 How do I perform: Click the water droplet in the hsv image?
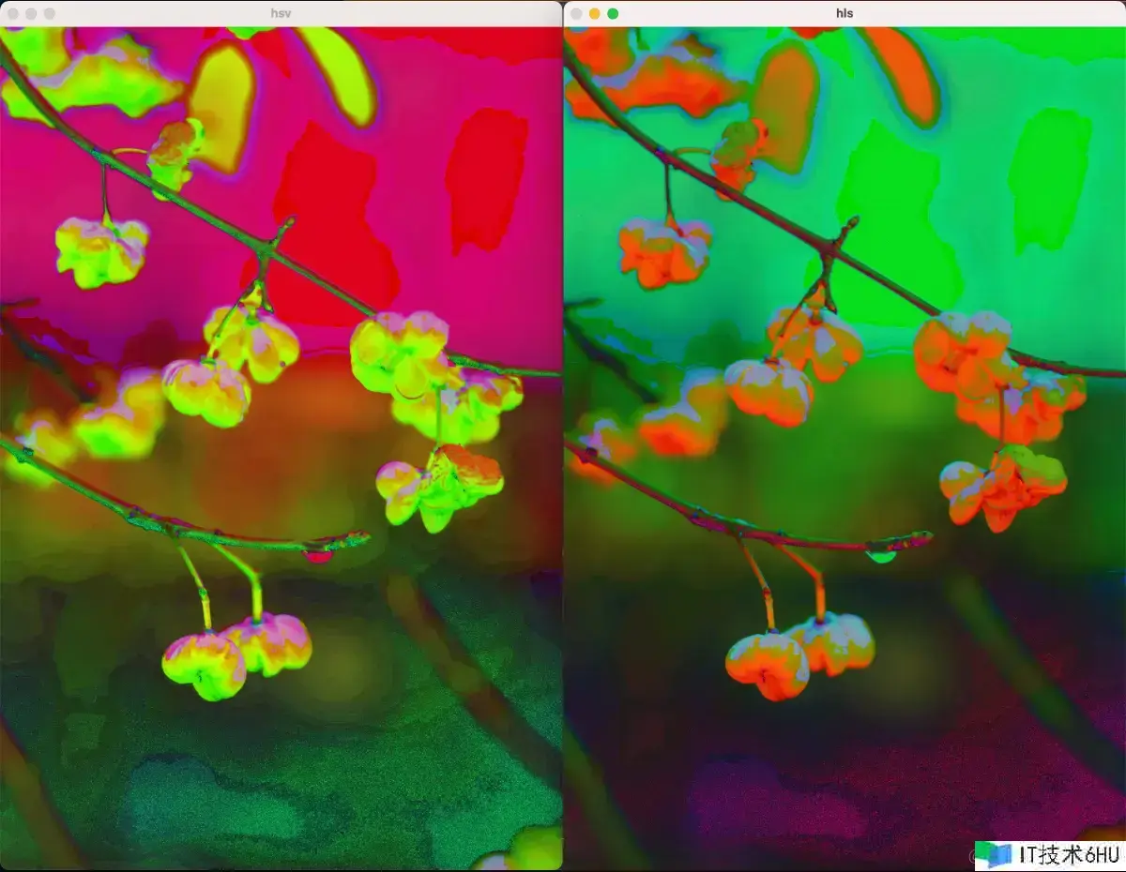319,556
